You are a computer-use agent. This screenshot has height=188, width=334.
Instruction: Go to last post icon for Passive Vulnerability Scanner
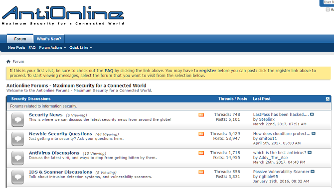[313, 172]
